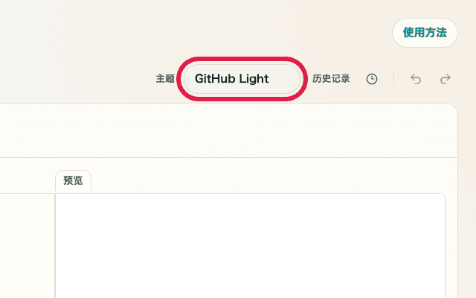
Task: Change theme from GitHub Light
Action: (242, 79)
